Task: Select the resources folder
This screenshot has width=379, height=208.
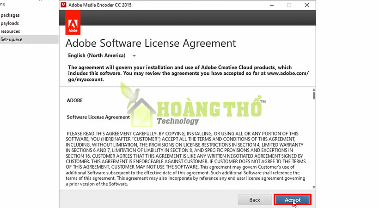Action: tap(10, 31)
